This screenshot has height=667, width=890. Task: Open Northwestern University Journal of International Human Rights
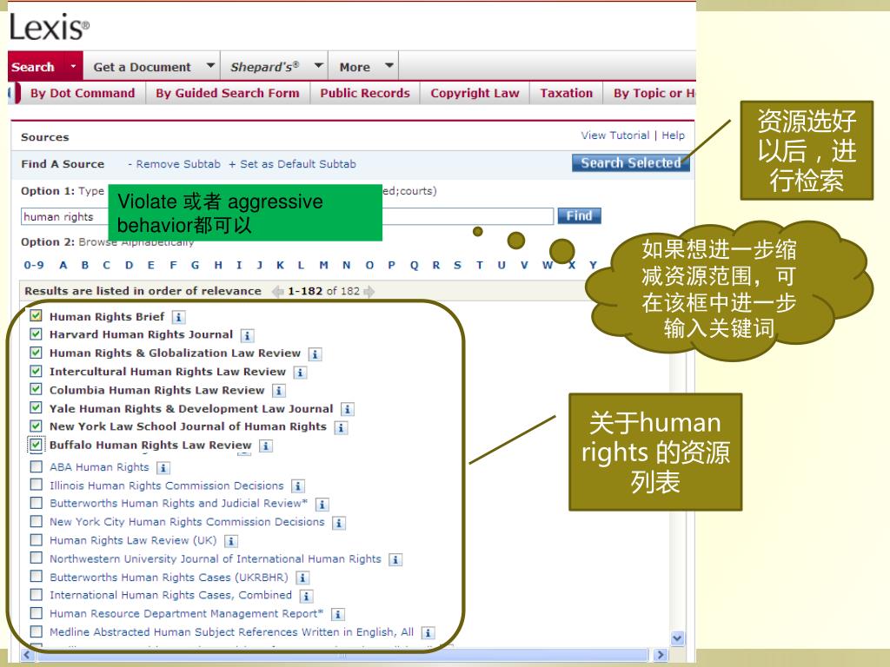[x=216, y=559]
